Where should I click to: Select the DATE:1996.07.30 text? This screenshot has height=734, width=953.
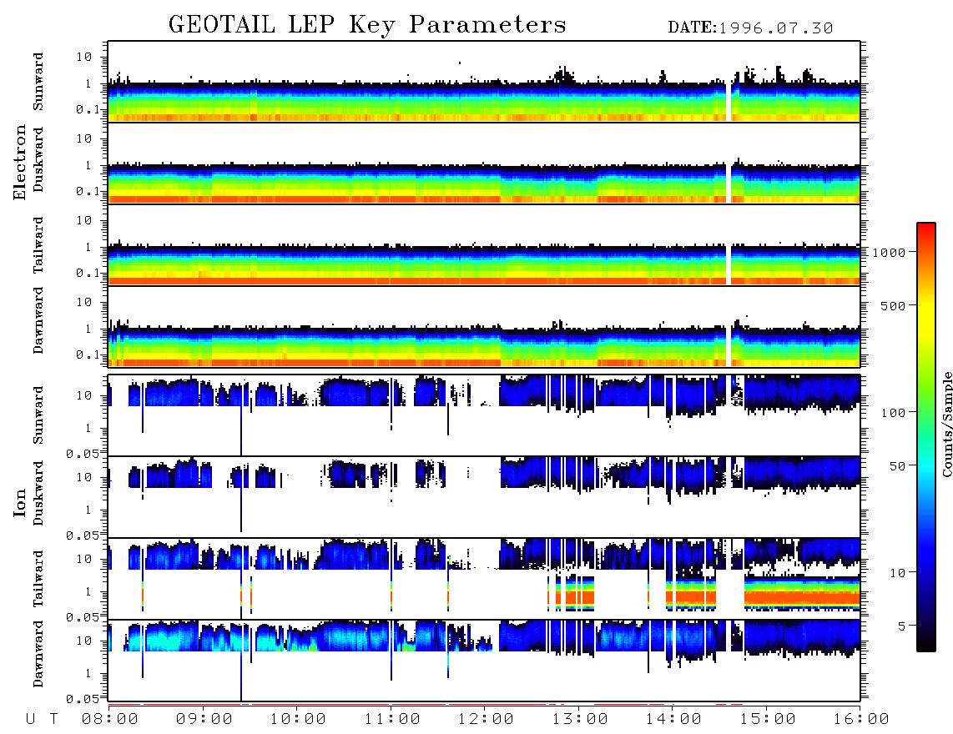point(750,28)
